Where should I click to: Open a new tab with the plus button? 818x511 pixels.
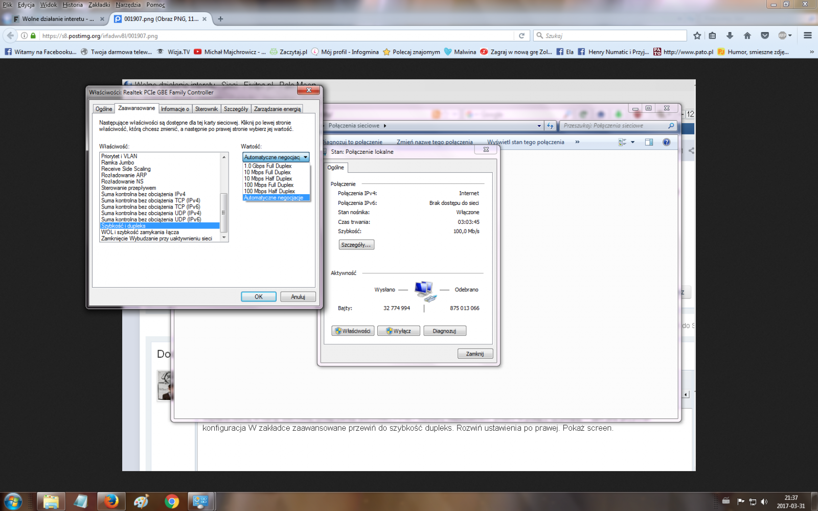(220, 19)
